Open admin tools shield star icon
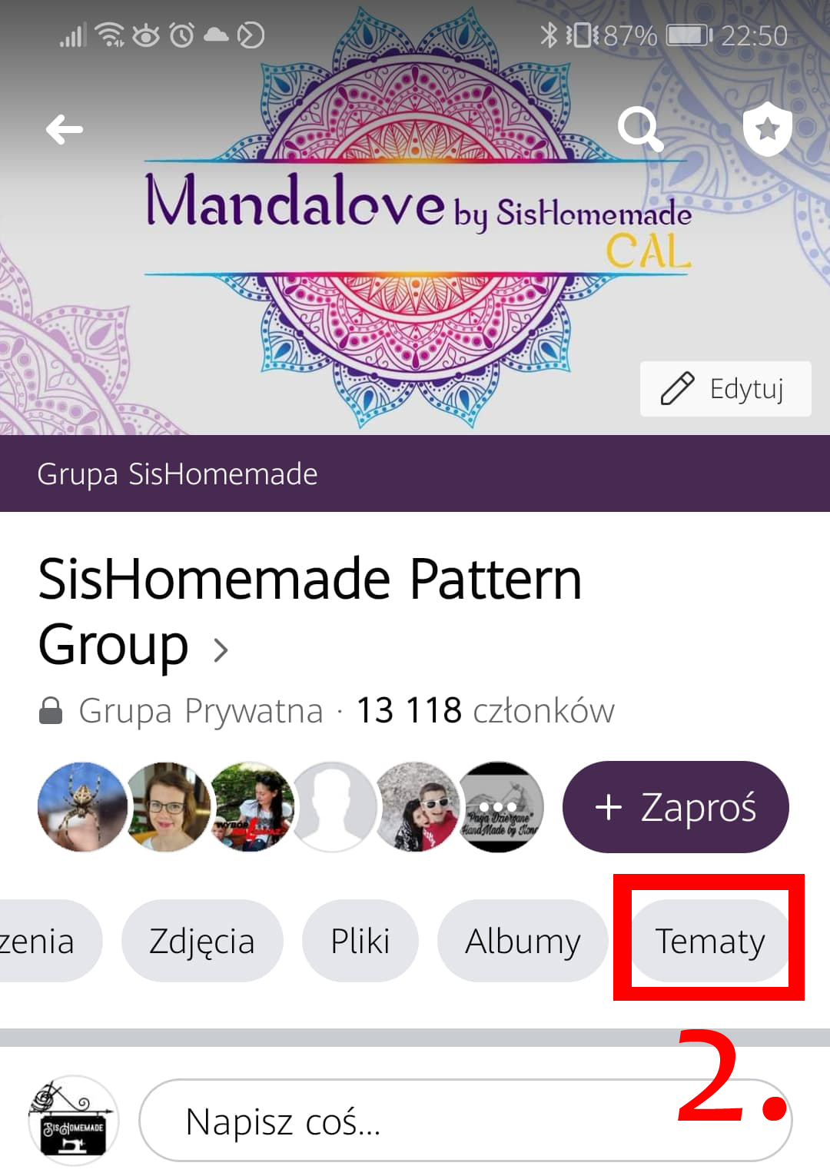 tap(767, 129)
